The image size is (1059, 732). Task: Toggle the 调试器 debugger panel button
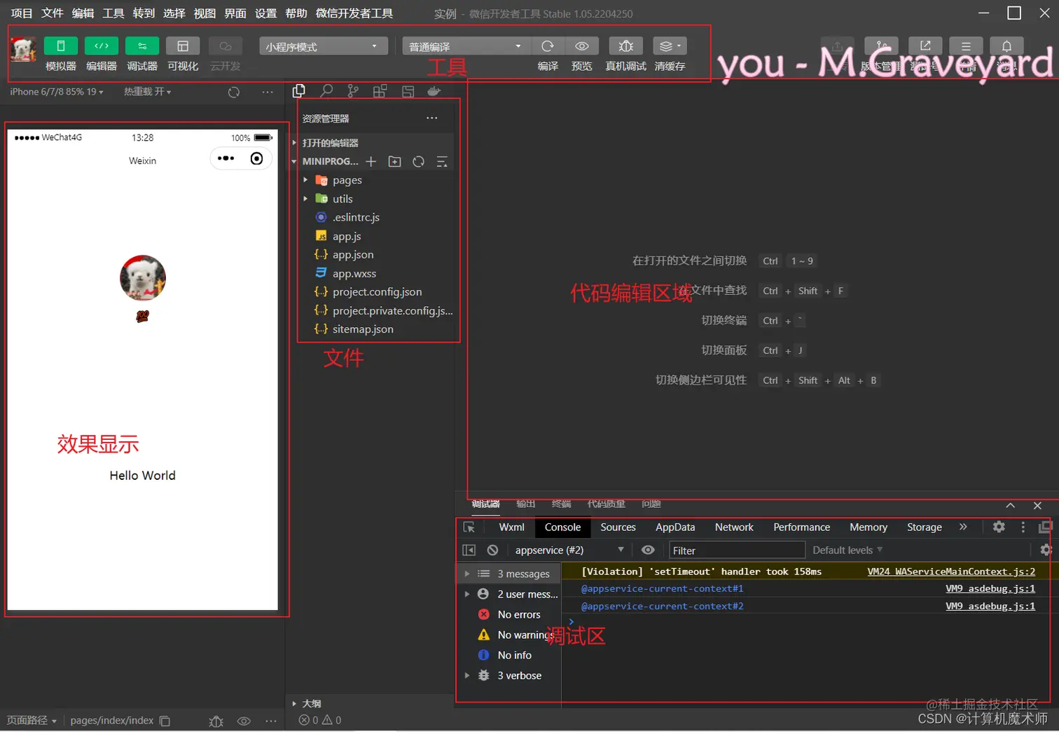(x=142, y=46)
